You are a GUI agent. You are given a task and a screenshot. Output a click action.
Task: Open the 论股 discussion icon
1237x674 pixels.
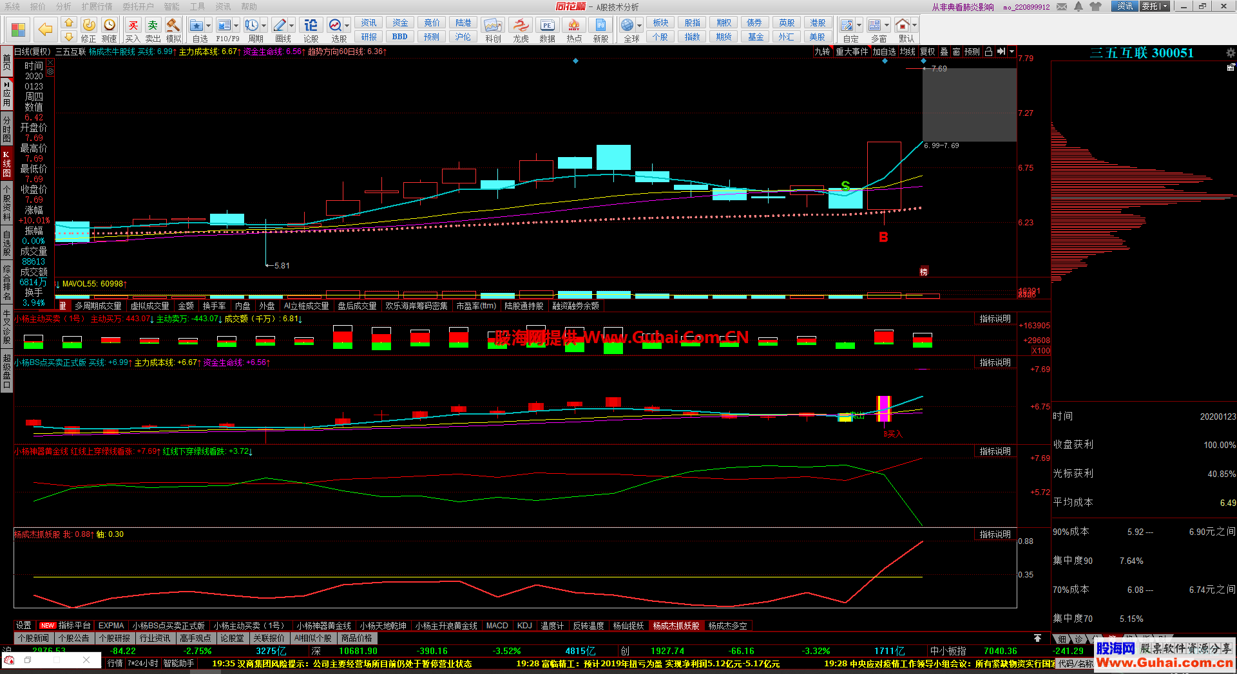point(311,29)
